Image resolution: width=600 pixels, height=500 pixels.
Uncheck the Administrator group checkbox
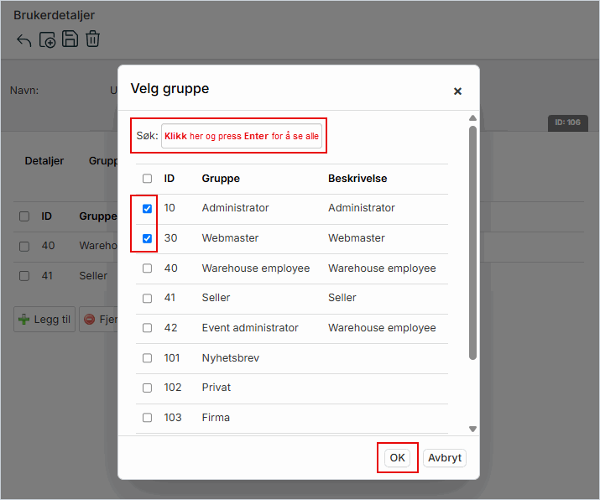click(147, 208)
